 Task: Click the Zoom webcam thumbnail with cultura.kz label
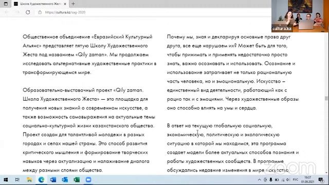[x=300, y=16]
